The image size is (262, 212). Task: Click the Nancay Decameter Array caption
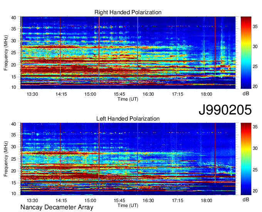pos(57,207)
